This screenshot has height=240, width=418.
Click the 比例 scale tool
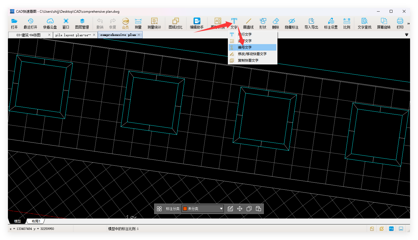(x=347, y=23)
